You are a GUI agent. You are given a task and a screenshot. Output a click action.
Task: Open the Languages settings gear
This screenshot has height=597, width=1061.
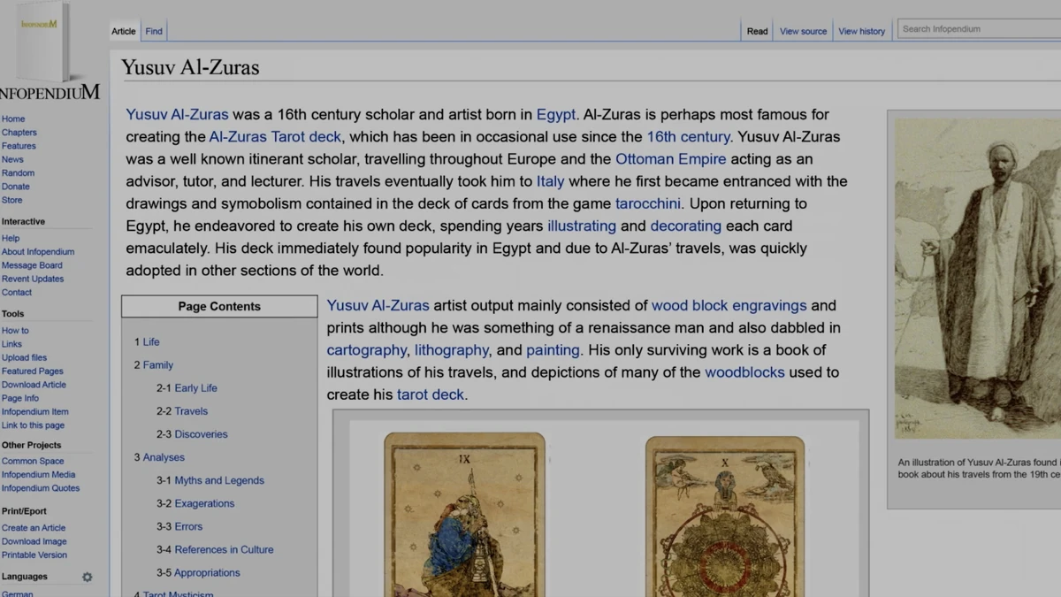click(x=87, y=576)
